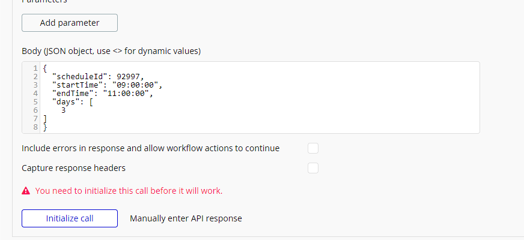Click the closing square bracket on line 7
This screenshot has width=524, height=240.
click(45, 118)
